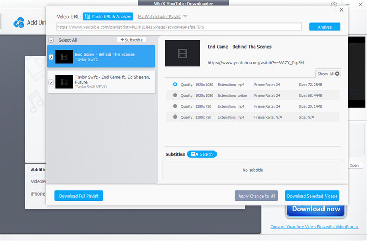Expand the Watch Later Playlist dropdown arrow
Image resolution: width=367 pixels, height=241 pixels.
click(x=185, y=16)
